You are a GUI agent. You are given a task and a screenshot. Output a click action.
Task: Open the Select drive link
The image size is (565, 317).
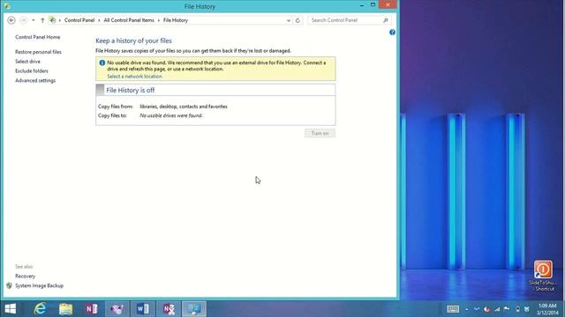[x=27, y=62]
